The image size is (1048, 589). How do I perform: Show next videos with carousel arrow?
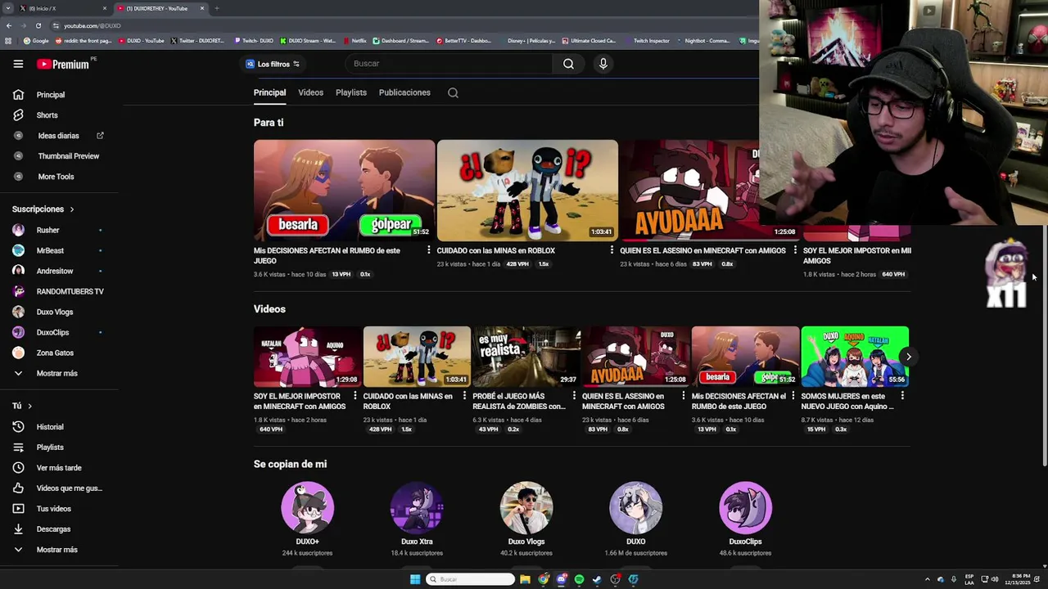(908, 357)
